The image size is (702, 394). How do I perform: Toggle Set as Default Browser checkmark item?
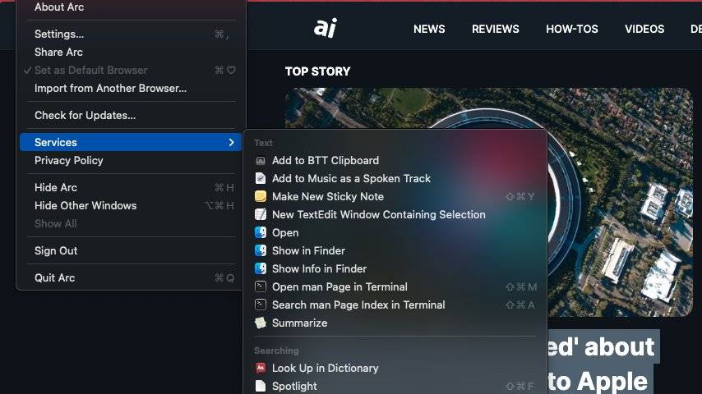click(90, 71)
